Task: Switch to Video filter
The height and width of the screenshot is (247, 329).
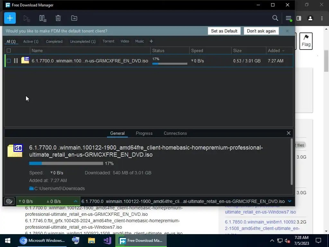Action: tap(125, 41)
